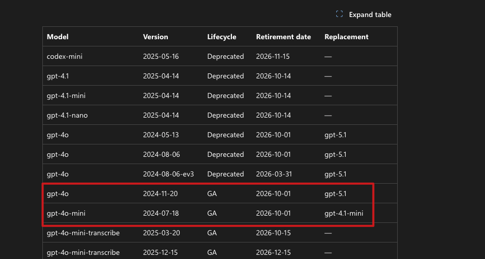485x259 pixels.
Task: Select the 'codex-mini' model cell
Action: 65,56
